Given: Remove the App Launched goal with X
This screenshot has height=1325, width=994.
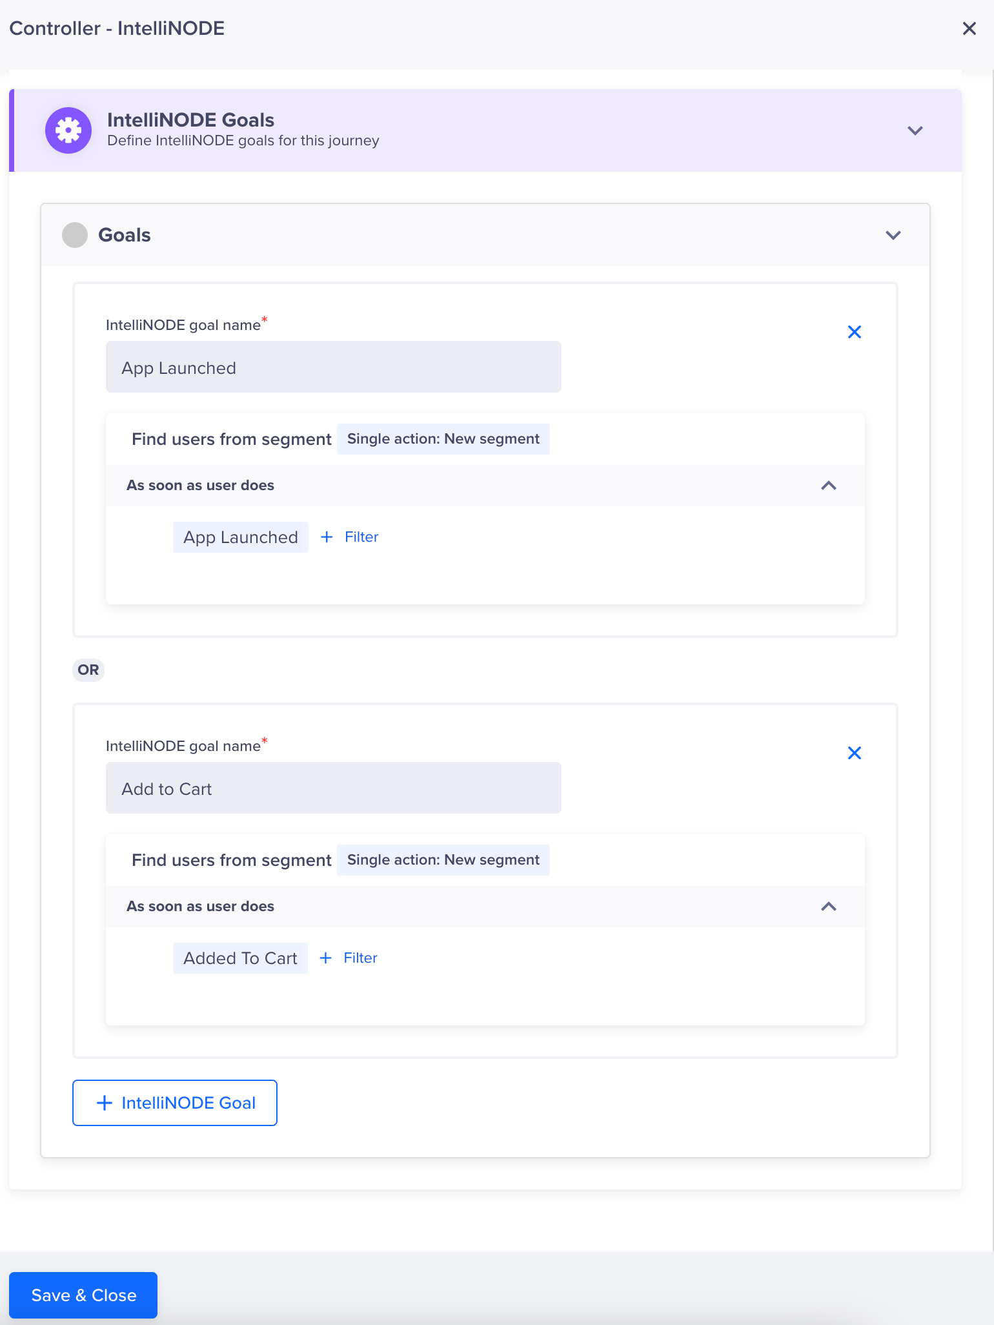Looking at the screenshot, I should [x=855, y=332].
